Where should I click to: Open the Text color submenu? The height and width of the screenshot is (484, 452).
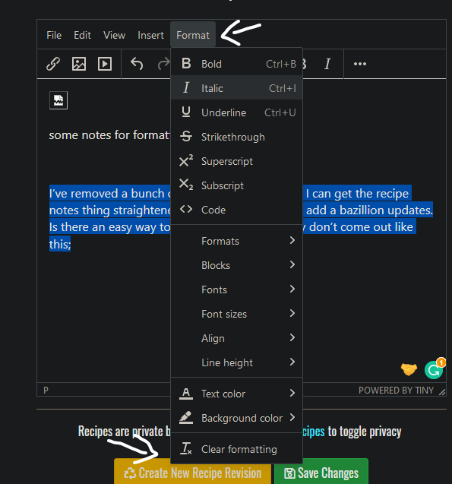pos(237,394)
